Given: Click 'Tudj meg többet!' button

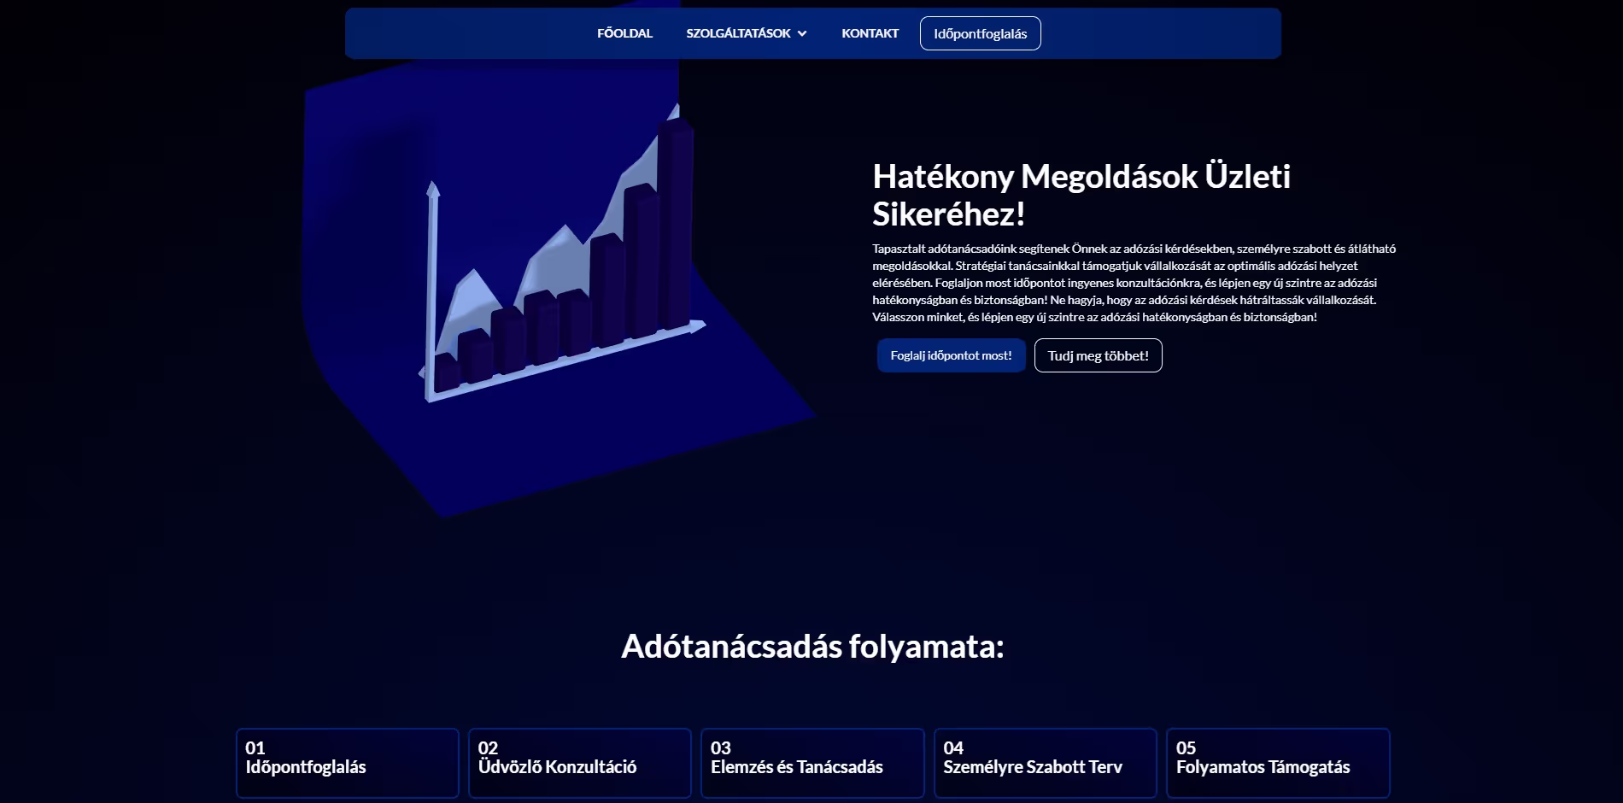Looking at the screenshot, I should 1098,355.
